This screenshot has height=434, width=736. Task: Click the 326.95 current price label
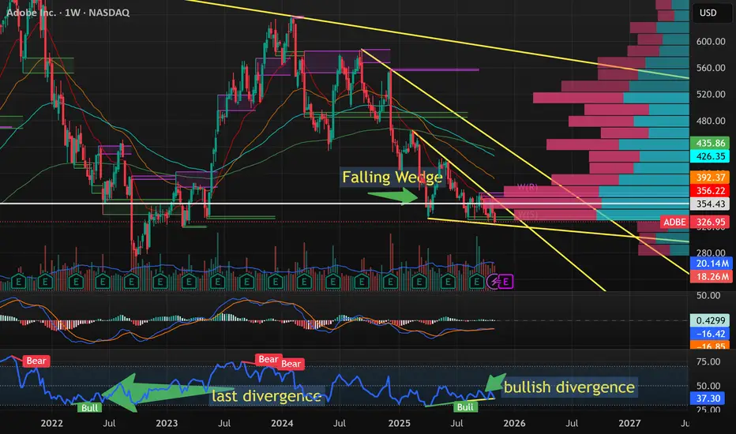tap(711, 222)
